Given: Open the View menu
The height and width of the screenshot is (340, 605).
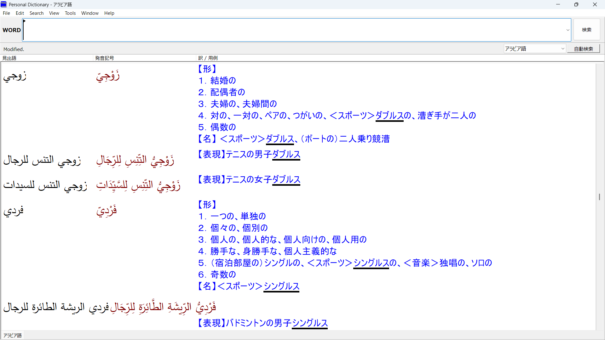Looking at the screenshot, I should 54,13.
